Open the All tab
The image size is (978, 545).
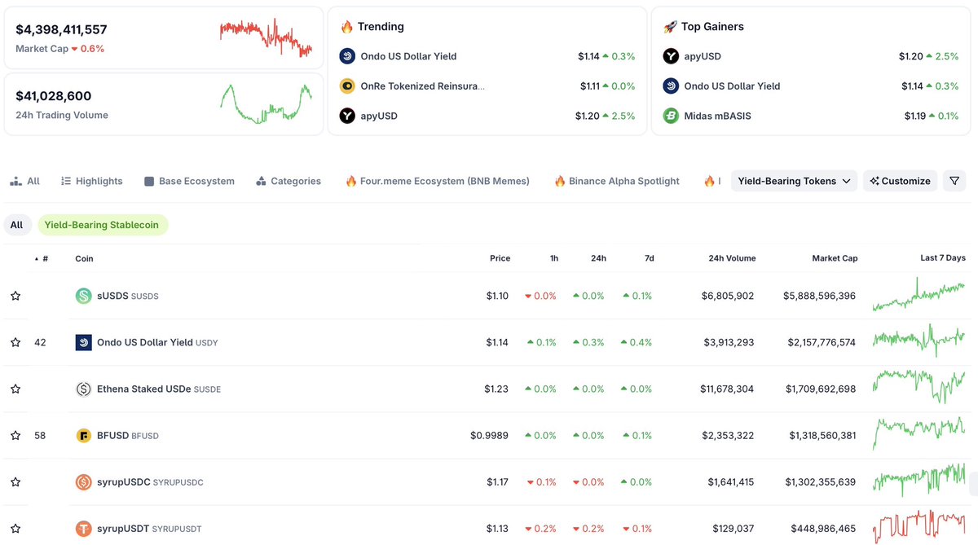(x=25, y=181)
